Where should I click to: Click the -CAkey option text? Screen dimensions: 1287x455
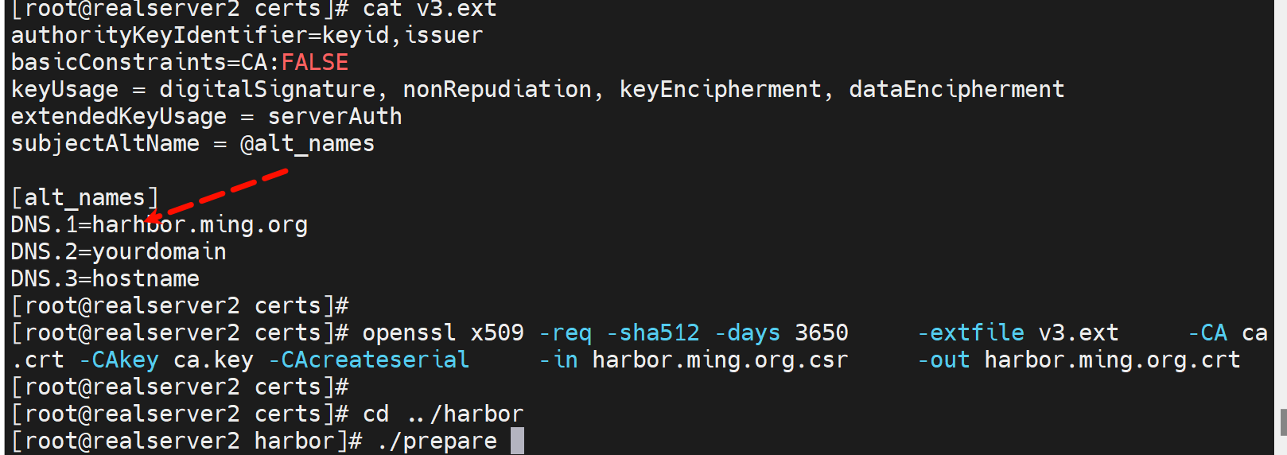[119, 360]
